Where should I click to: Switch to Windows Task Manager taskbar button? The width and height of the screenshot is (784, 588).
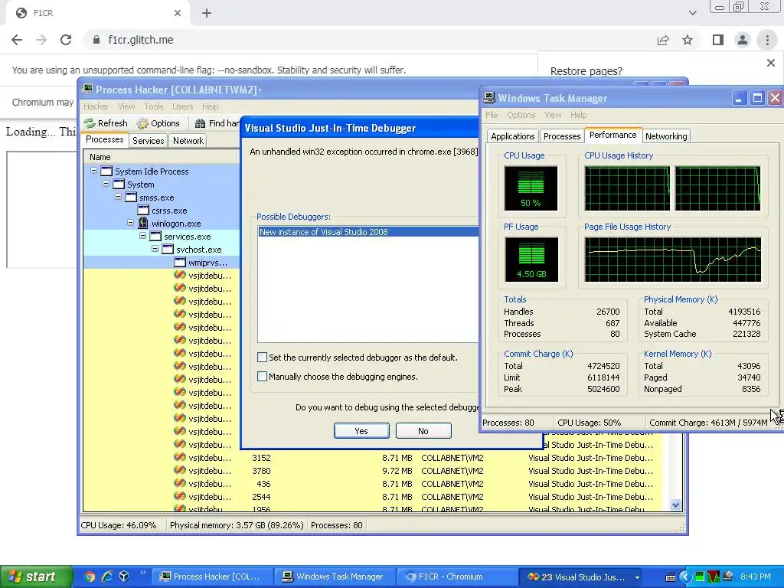[x=335, y=577]
